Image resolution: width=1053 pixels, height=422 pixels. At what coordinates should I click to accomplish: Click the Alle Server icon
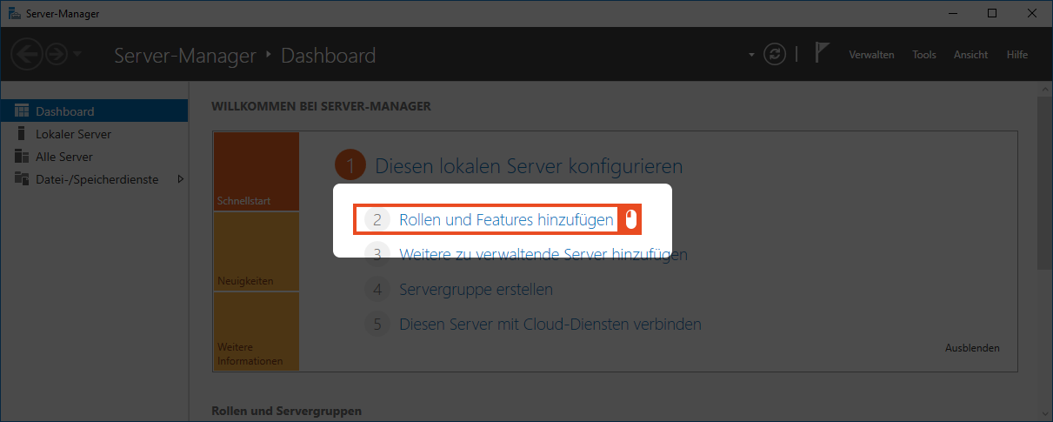tap(22, 157)
